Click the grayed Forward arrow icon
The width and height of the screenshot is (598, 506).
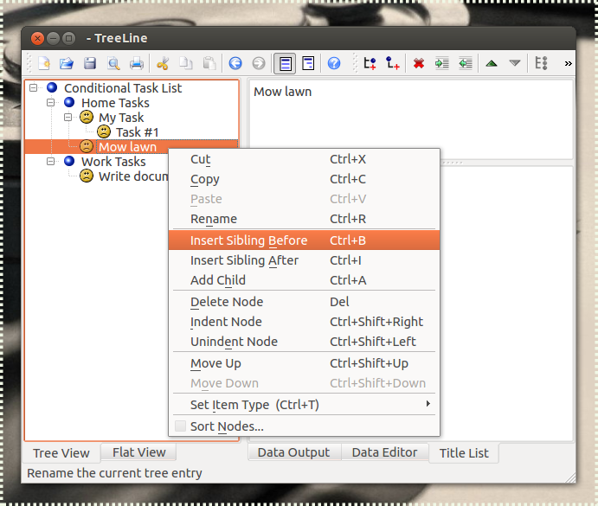coord(259,63)
